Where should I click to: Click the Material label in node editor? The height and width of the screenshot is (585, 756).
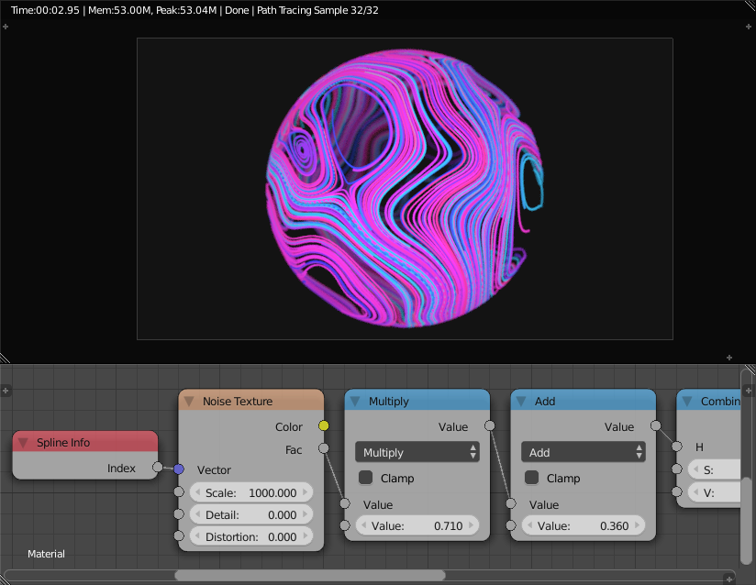pyautogui.click(x=46, y=554)
